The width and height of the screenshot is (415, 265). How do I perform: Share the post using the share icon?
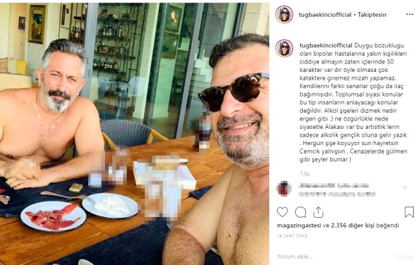(318, 212)
